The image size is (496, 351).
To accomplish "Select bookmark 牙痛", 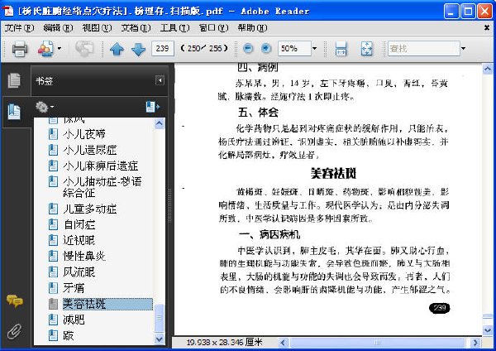I will click(x=74, y=287).
